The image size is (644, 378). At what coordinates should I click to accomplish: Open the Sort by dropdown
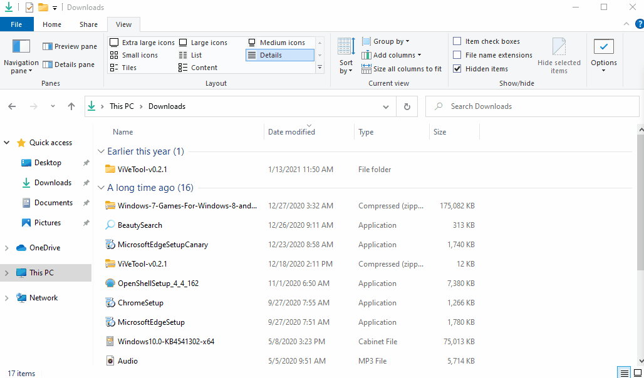pos(345,55)
